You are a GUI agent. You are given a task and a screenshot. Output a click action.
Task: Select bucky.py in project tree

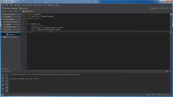[11, 34]
